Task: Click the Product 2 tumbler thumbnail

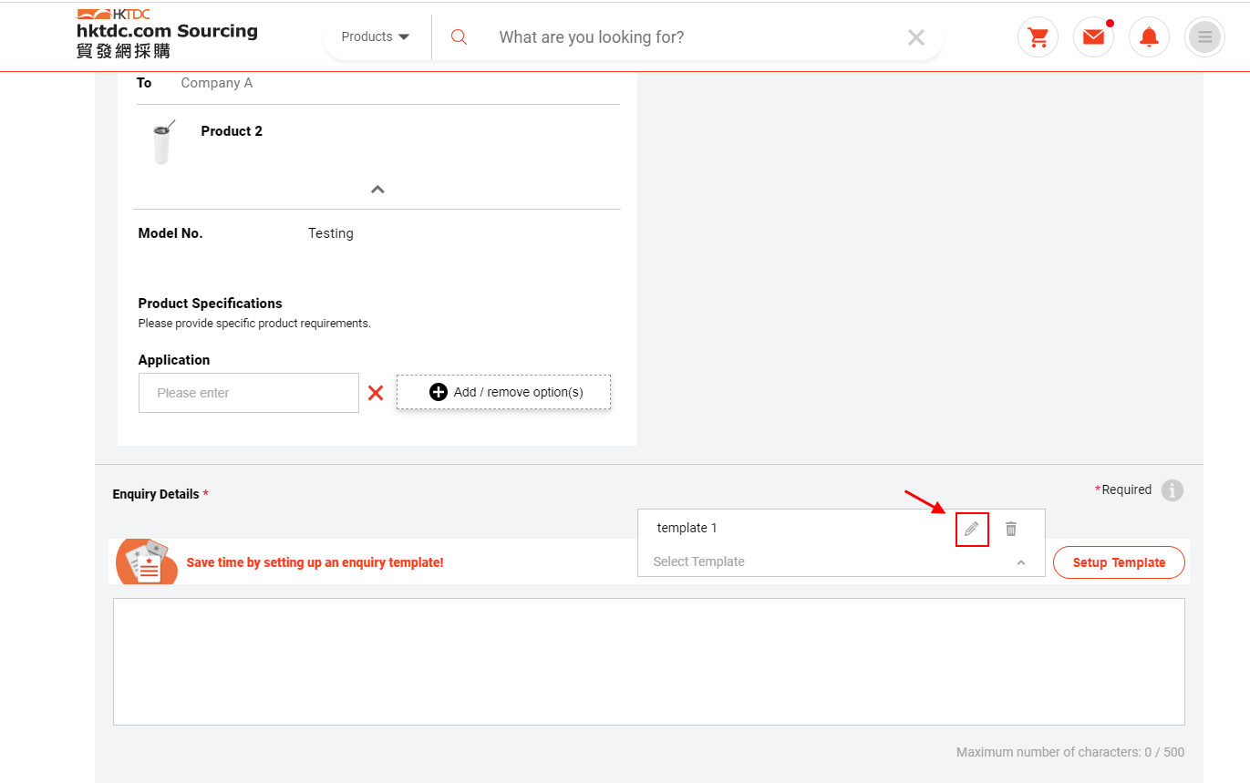Action: pyautogui.click(x=162, y=142)
